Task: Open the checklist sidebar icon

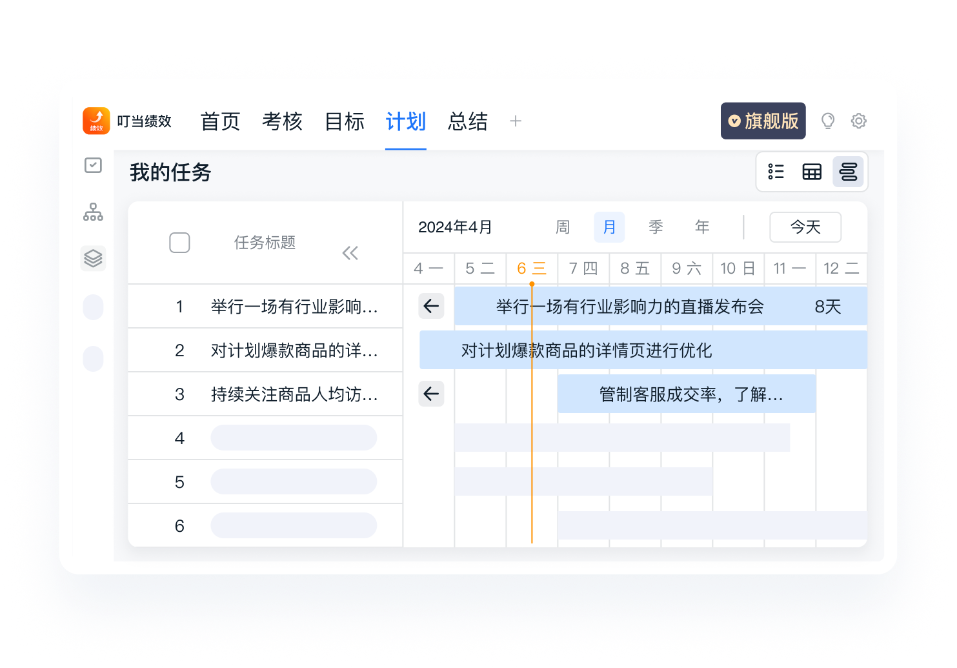Action: point(93,166)
